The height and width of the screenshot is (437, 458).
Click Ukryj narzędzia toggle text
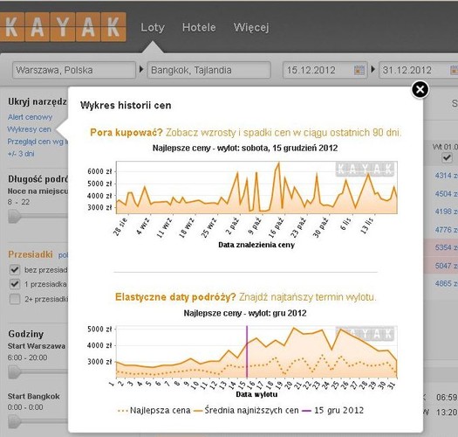pyautogui.click(x=38, y=101)
